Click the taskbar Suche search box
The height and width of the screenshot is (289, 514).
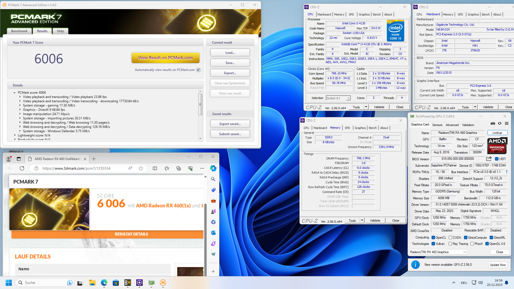44,283
